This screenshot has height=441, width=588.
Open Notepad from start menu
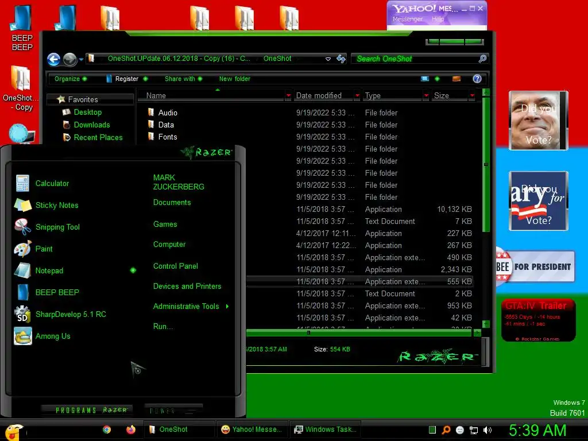point(49,270)
